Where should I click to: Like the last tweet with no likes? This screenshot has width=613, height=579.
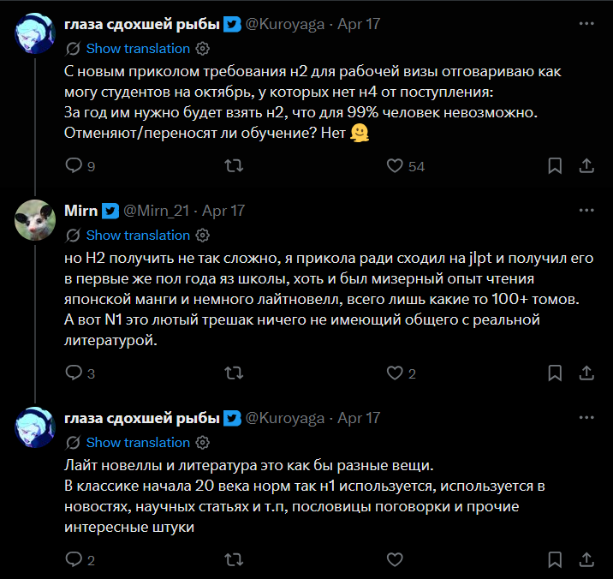click(x=395, y=559)
